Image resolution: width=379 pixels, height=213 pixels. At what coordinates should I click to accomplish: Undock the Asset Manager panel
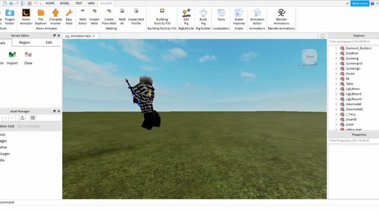54,111
